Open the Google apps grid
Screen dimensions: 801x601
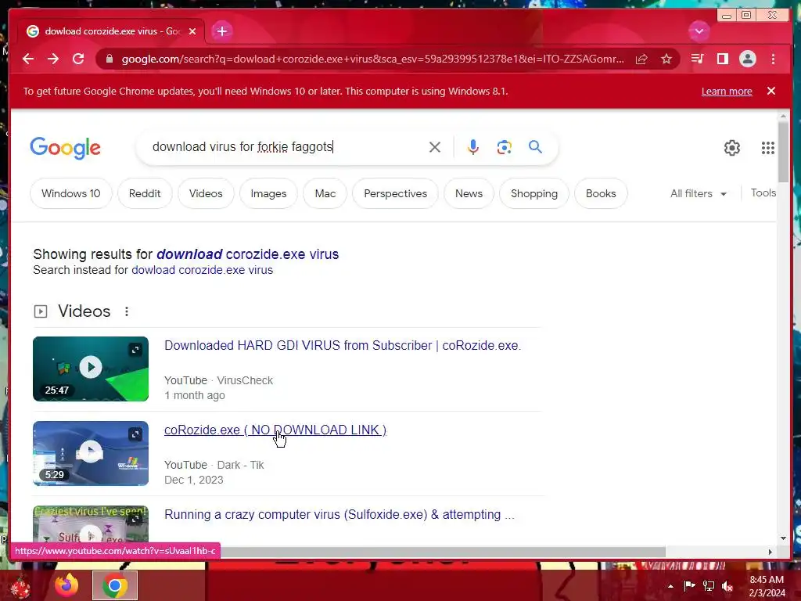coord(767,148)
